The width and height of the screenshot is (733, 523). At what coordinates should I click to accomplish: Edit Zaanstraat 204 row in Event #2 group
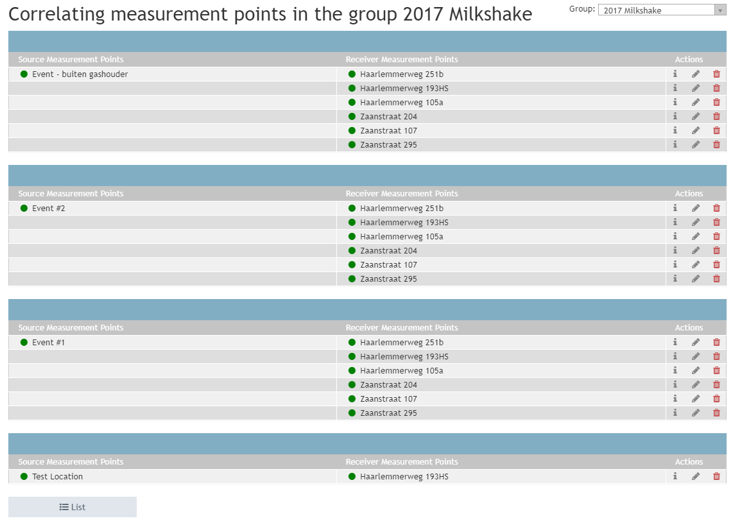coord(696,251)
